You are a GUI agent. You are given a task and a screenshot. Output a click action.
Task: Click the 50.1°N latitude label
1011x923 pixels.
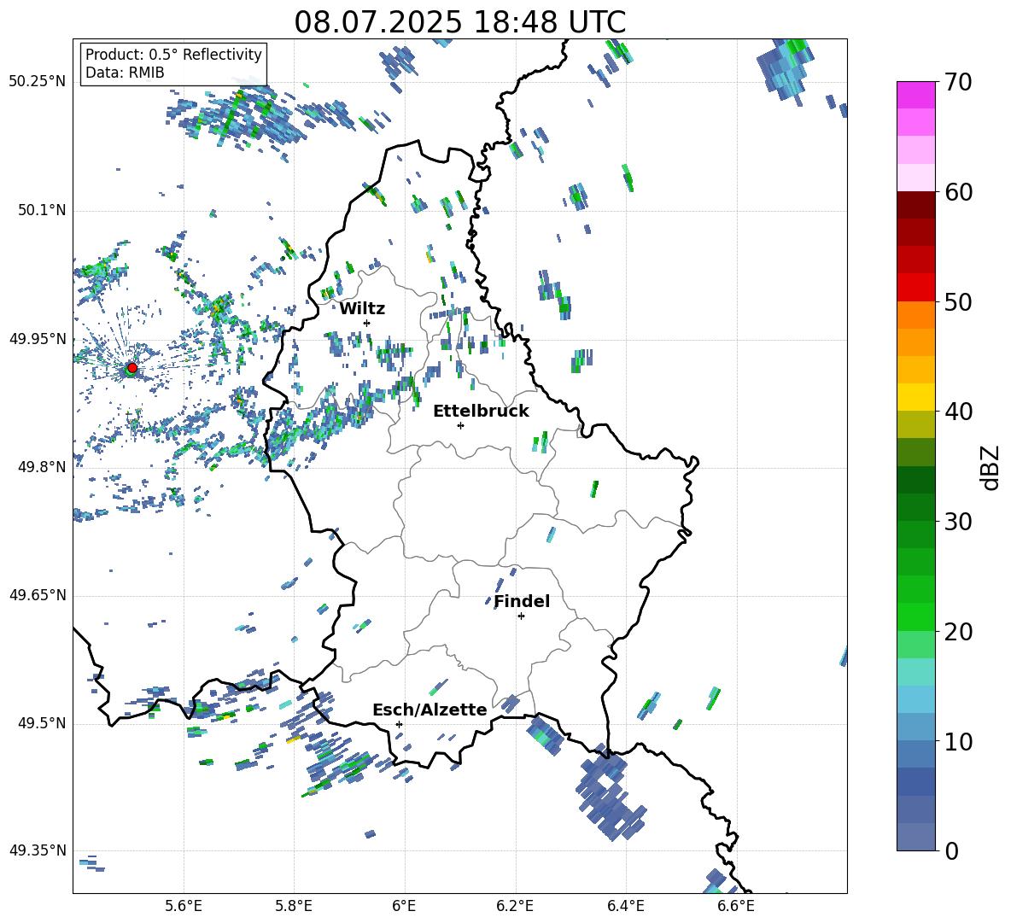tap(41, 210)
